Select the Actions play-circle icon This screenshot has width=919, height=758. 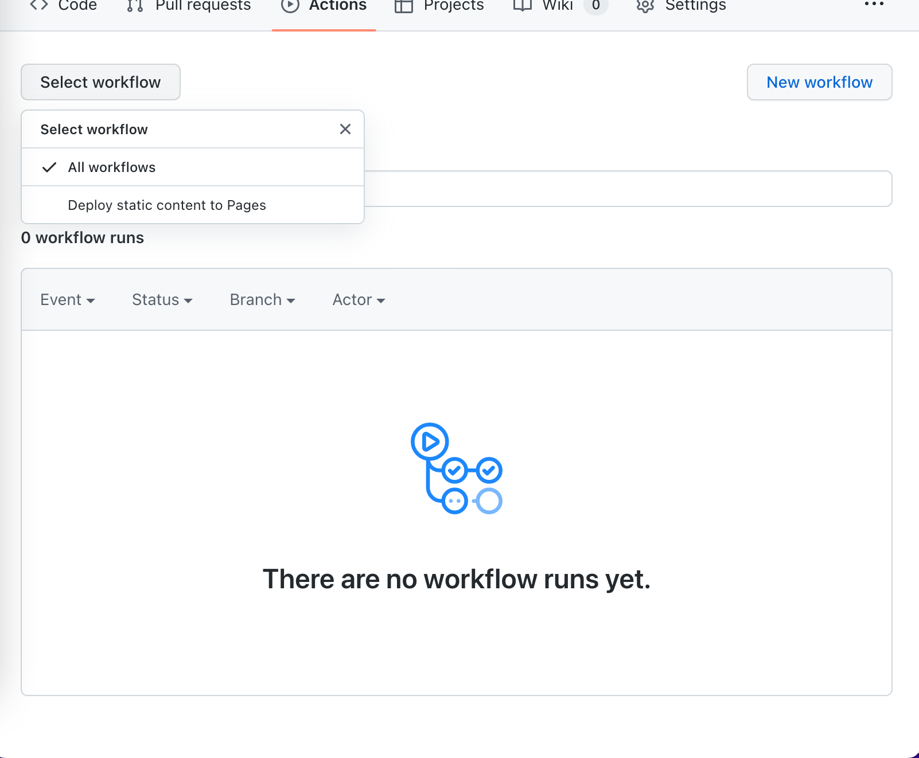(290, 6)
